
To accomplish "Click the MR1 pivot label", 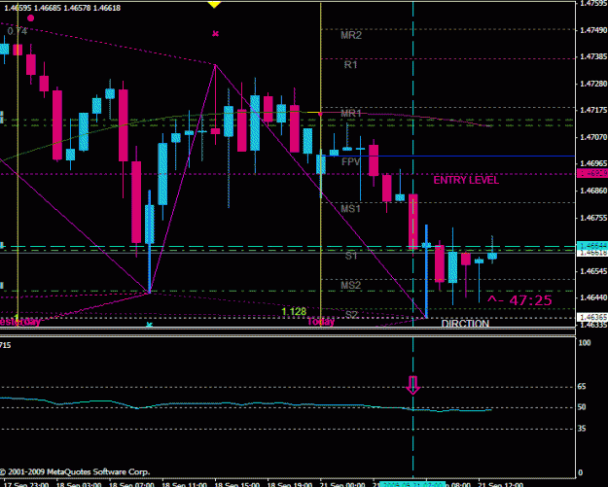I will 351,113.
